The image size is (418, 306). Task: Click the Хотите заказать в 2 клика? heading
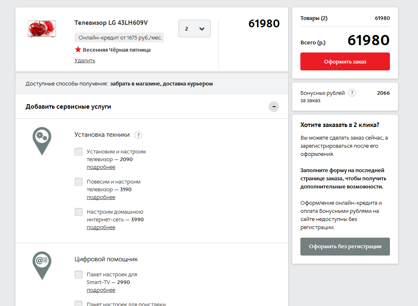click(x=339, y=125)
